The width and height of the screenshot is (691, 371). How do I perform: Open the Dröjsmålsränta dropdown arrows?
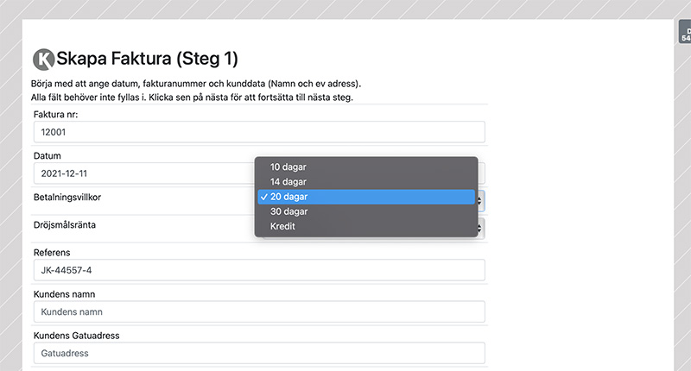click(480, 229)
